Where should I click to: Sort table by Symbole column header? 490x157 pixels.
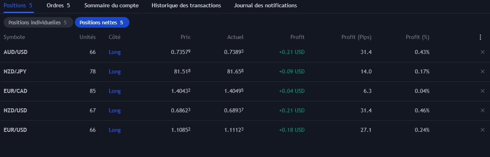[x=14, y=37]
